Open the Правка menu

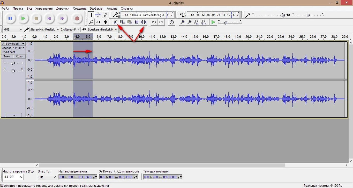point(18,9)
